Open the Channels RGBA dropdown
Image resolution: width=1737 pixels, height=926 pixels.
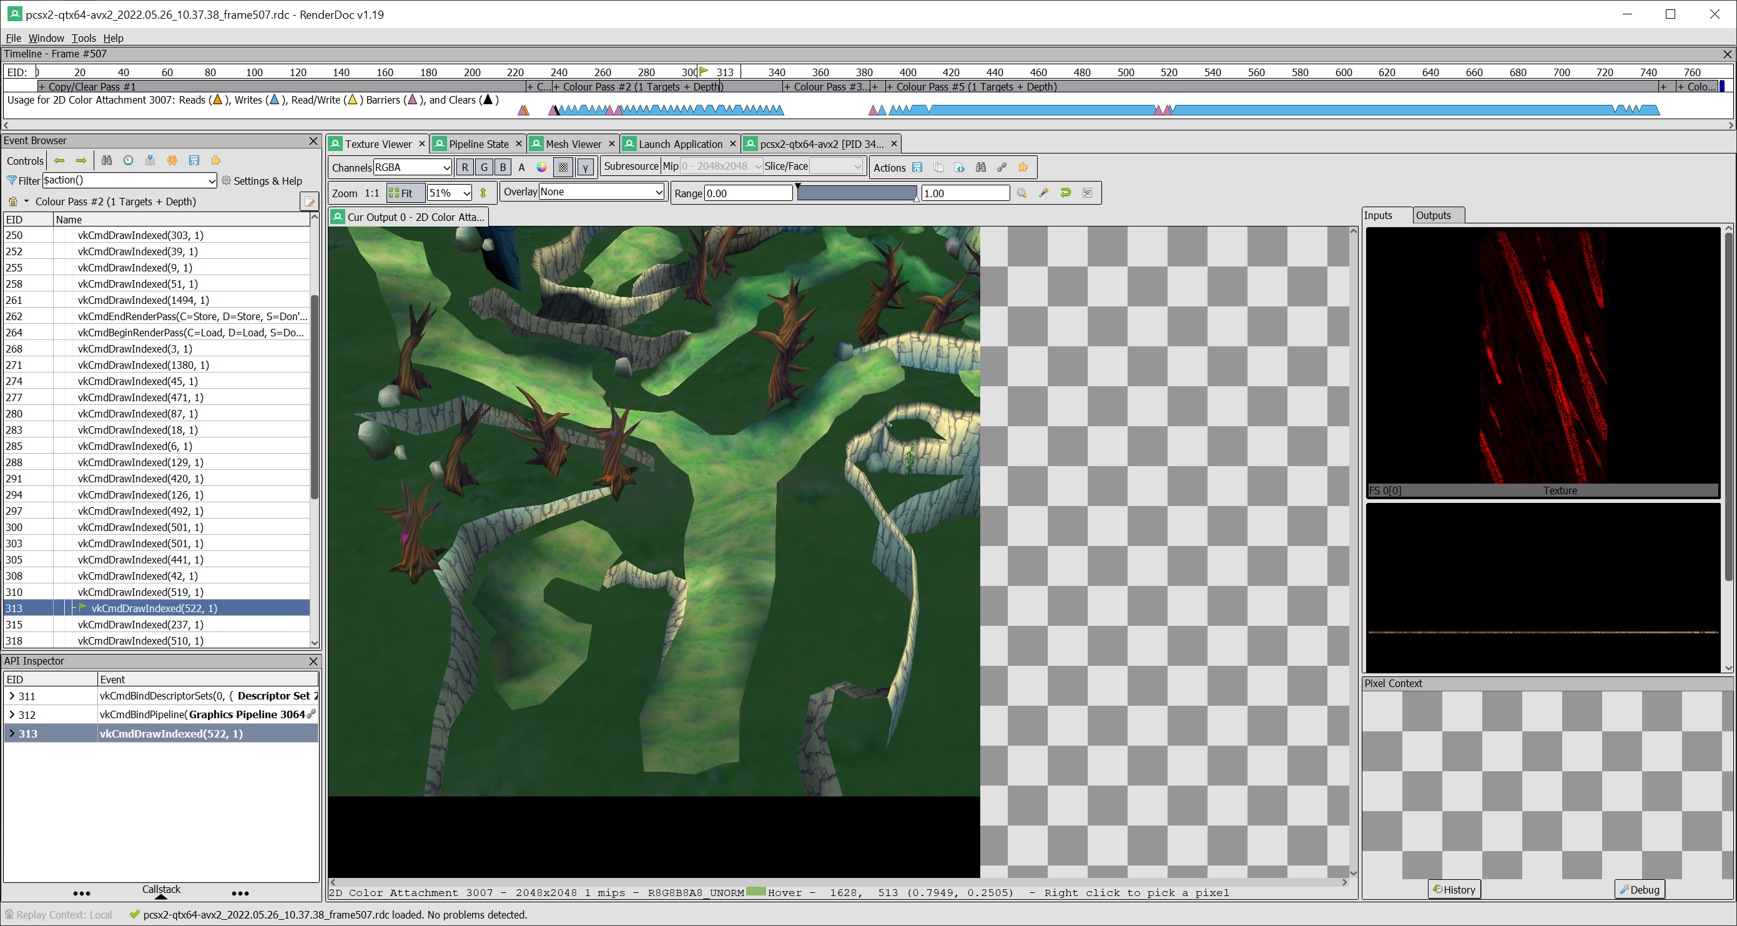click(x=413, y=167)
